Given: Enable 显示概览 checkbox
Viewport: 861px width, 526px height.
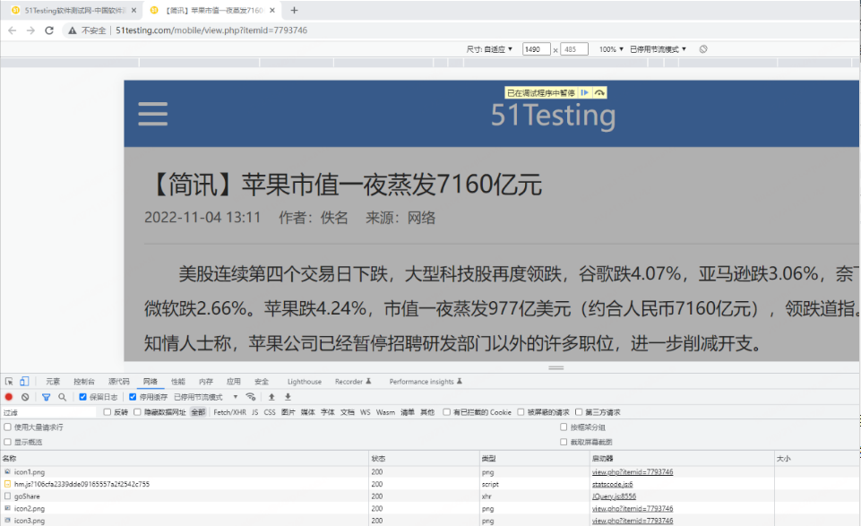Looking at the screenshot, I should [8, 442].
